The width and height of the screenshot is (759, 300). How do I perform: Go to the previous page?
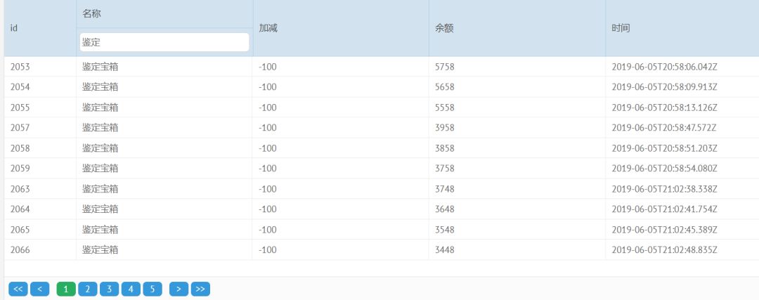coord(40,289)
